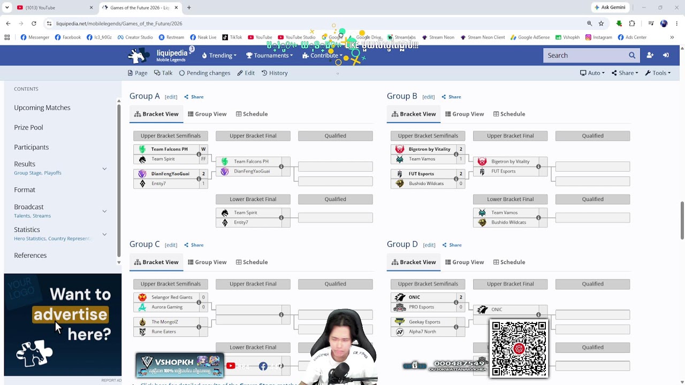Click the create account icon in header
The width and height of the screenshot is (685, 385).
pyautogui.click(x=650, y=55)
